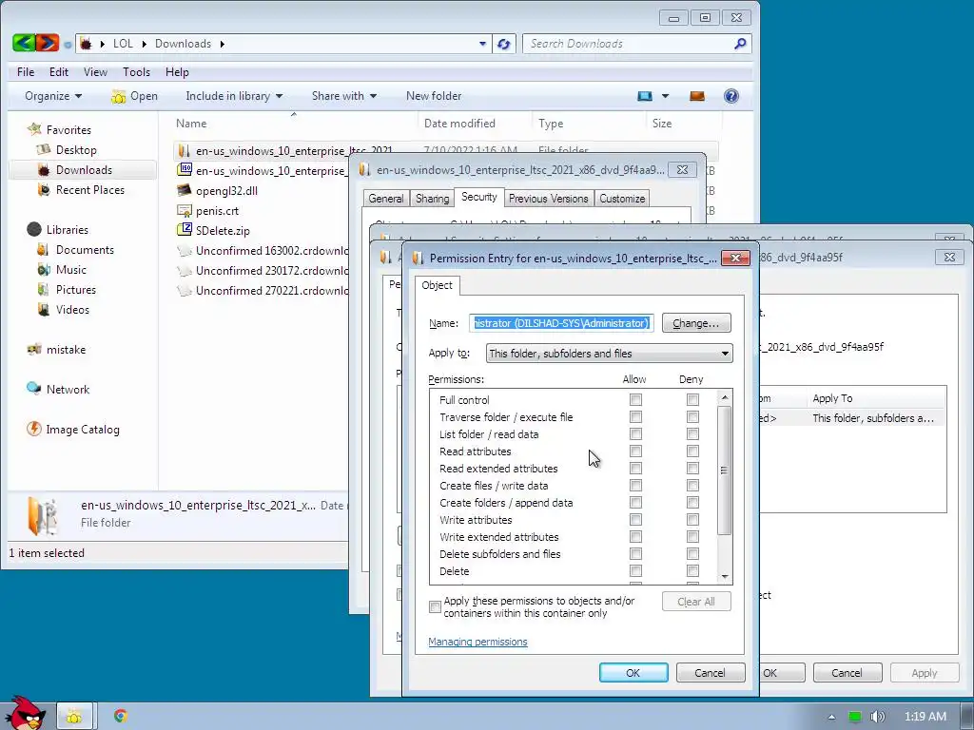Viewport: 974px width, 730px height.
Task: Click OK in Permission Entry dialog
Action: [x=633, y=673]
